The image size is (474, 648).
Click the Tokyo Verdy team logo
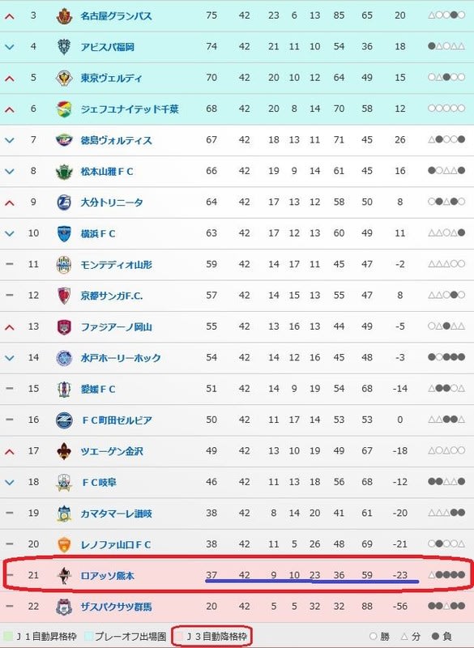[64, 78]
